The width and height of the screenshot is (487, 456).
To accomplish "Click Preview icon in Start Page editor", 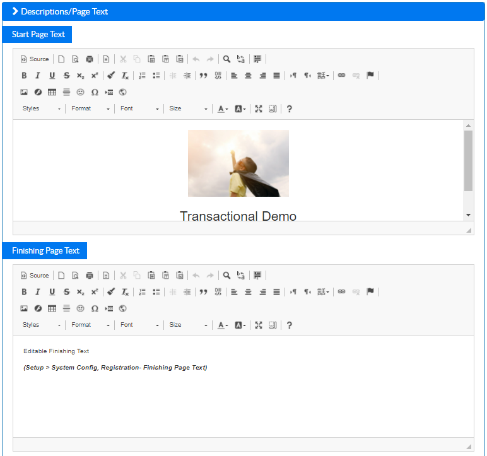I will click(x=75, y=59).
